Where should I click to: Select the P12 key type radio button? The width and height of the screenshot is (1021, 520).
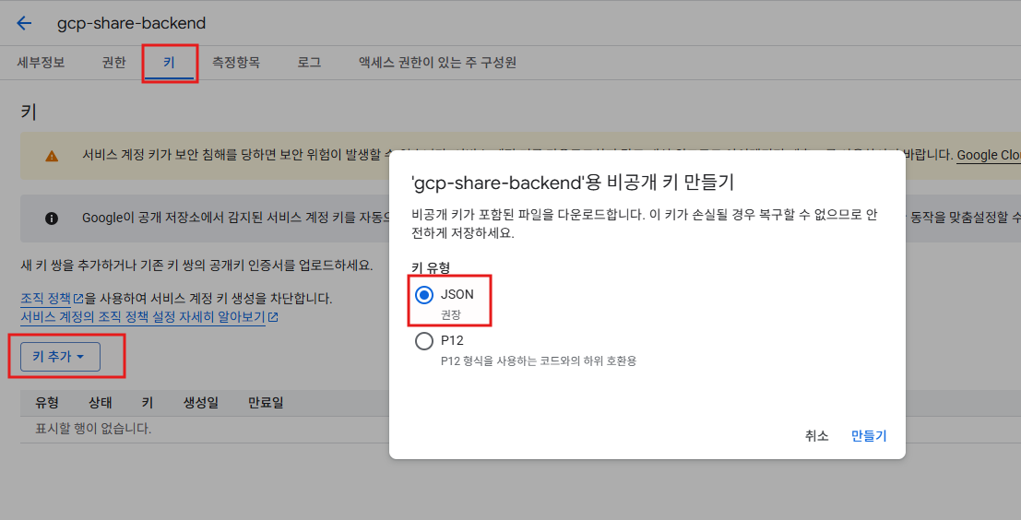click(x=424, y=340)
